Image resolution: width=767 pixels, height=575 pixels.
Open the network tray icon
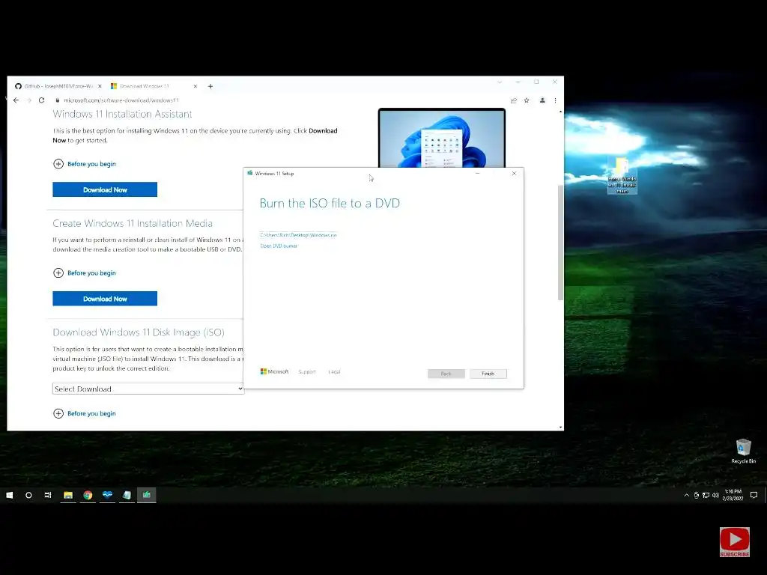(x=706, y=495)
